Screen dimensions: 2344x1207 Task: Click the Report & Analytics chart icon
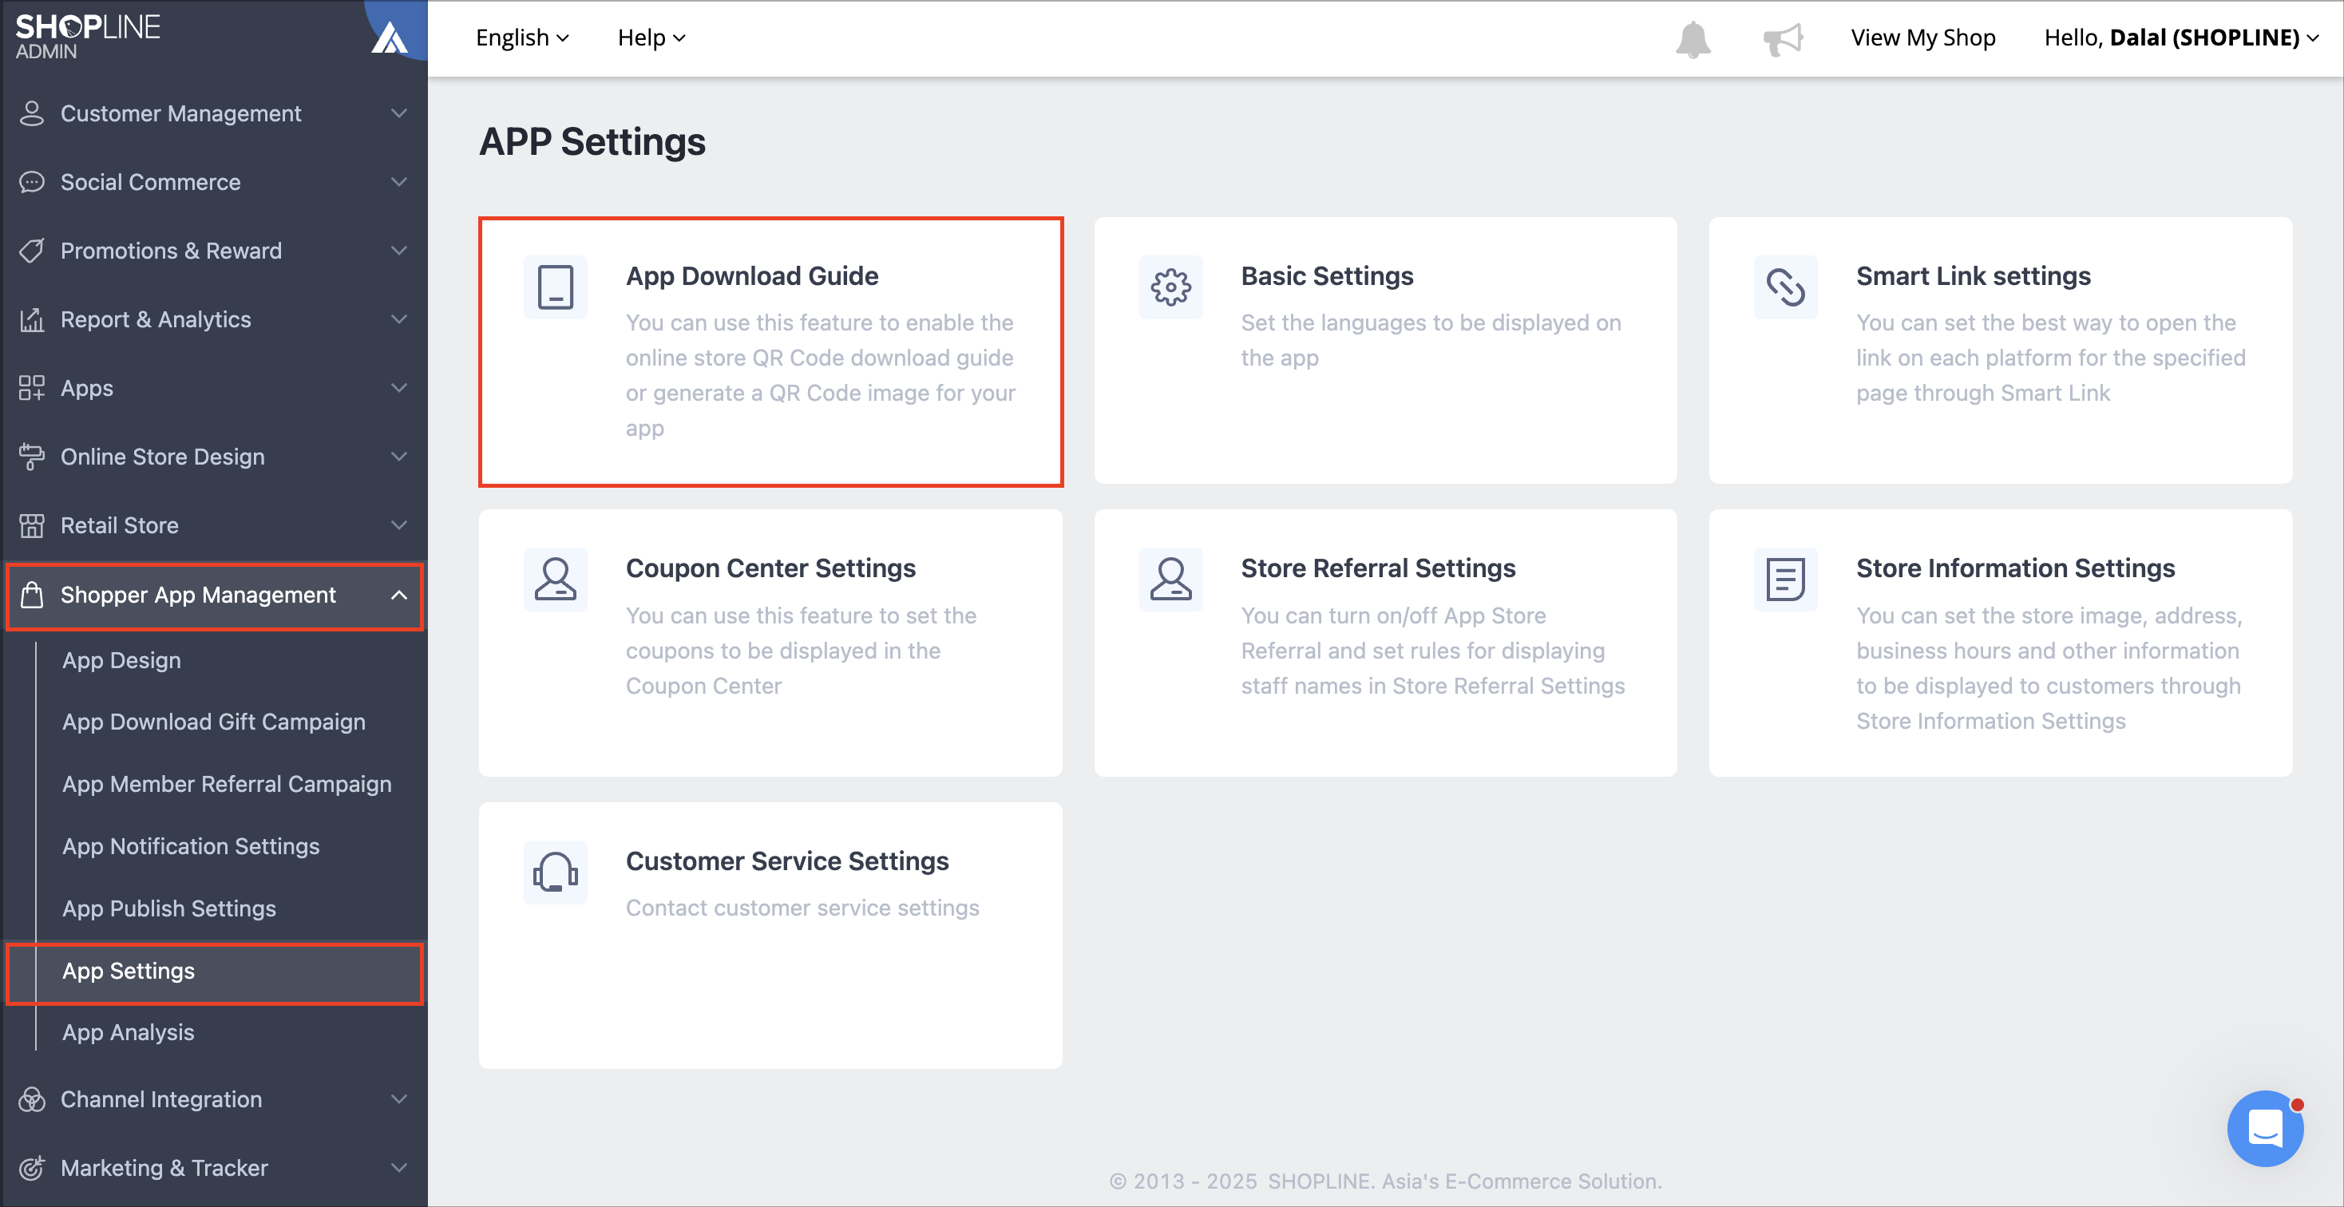point(32,319)
